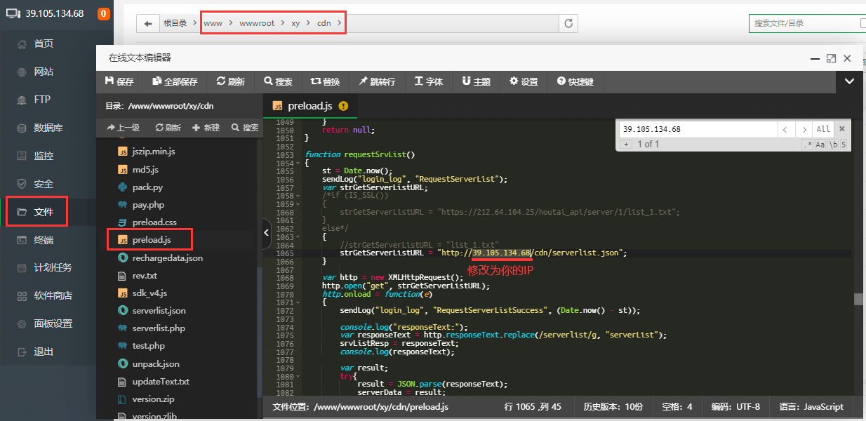866x421 pixels.
Task: Expand the toolbar chevron at top right
Action: click(x=849, y=81)
